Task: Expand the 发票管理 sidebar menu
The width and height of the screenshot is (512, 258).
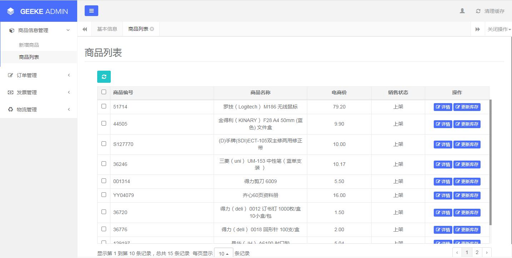Action: [39, 92]
